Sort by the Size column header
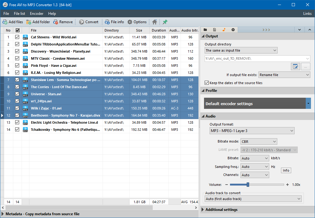The width and height of the screenshot is (315, 218). [139, 30]
